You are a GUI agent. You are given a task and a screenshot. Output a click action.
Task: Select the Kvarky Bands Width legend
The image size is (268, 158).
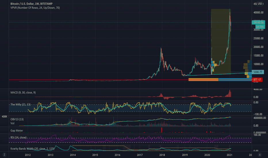click(x=32, y=149)
